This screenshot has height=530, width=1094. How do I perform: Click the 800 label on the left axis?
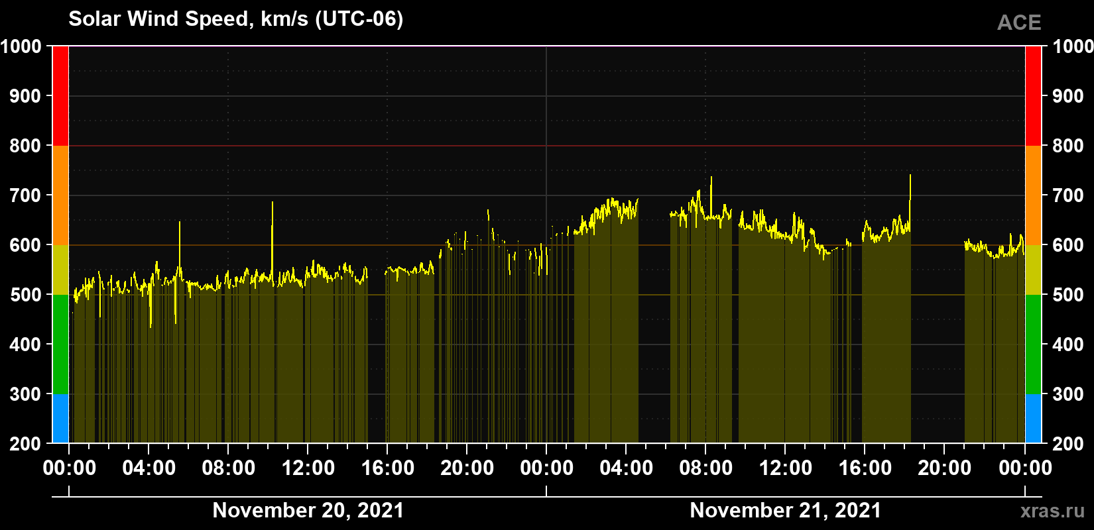tap(26, 146)
